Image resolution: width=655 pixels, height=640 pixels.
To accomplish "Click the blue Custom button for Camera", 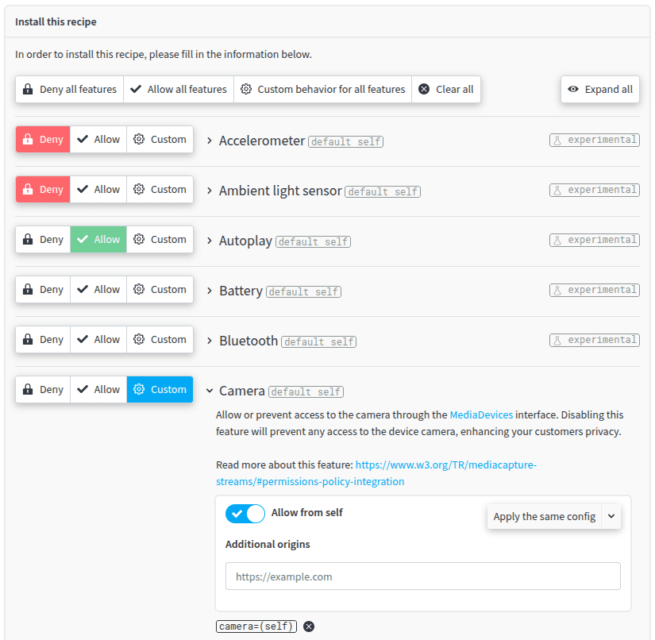I will 160,389.
